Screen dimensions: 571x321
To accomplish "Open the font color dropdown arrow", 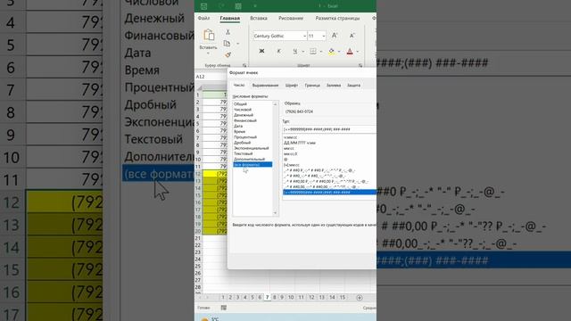I will pos(358,52).
